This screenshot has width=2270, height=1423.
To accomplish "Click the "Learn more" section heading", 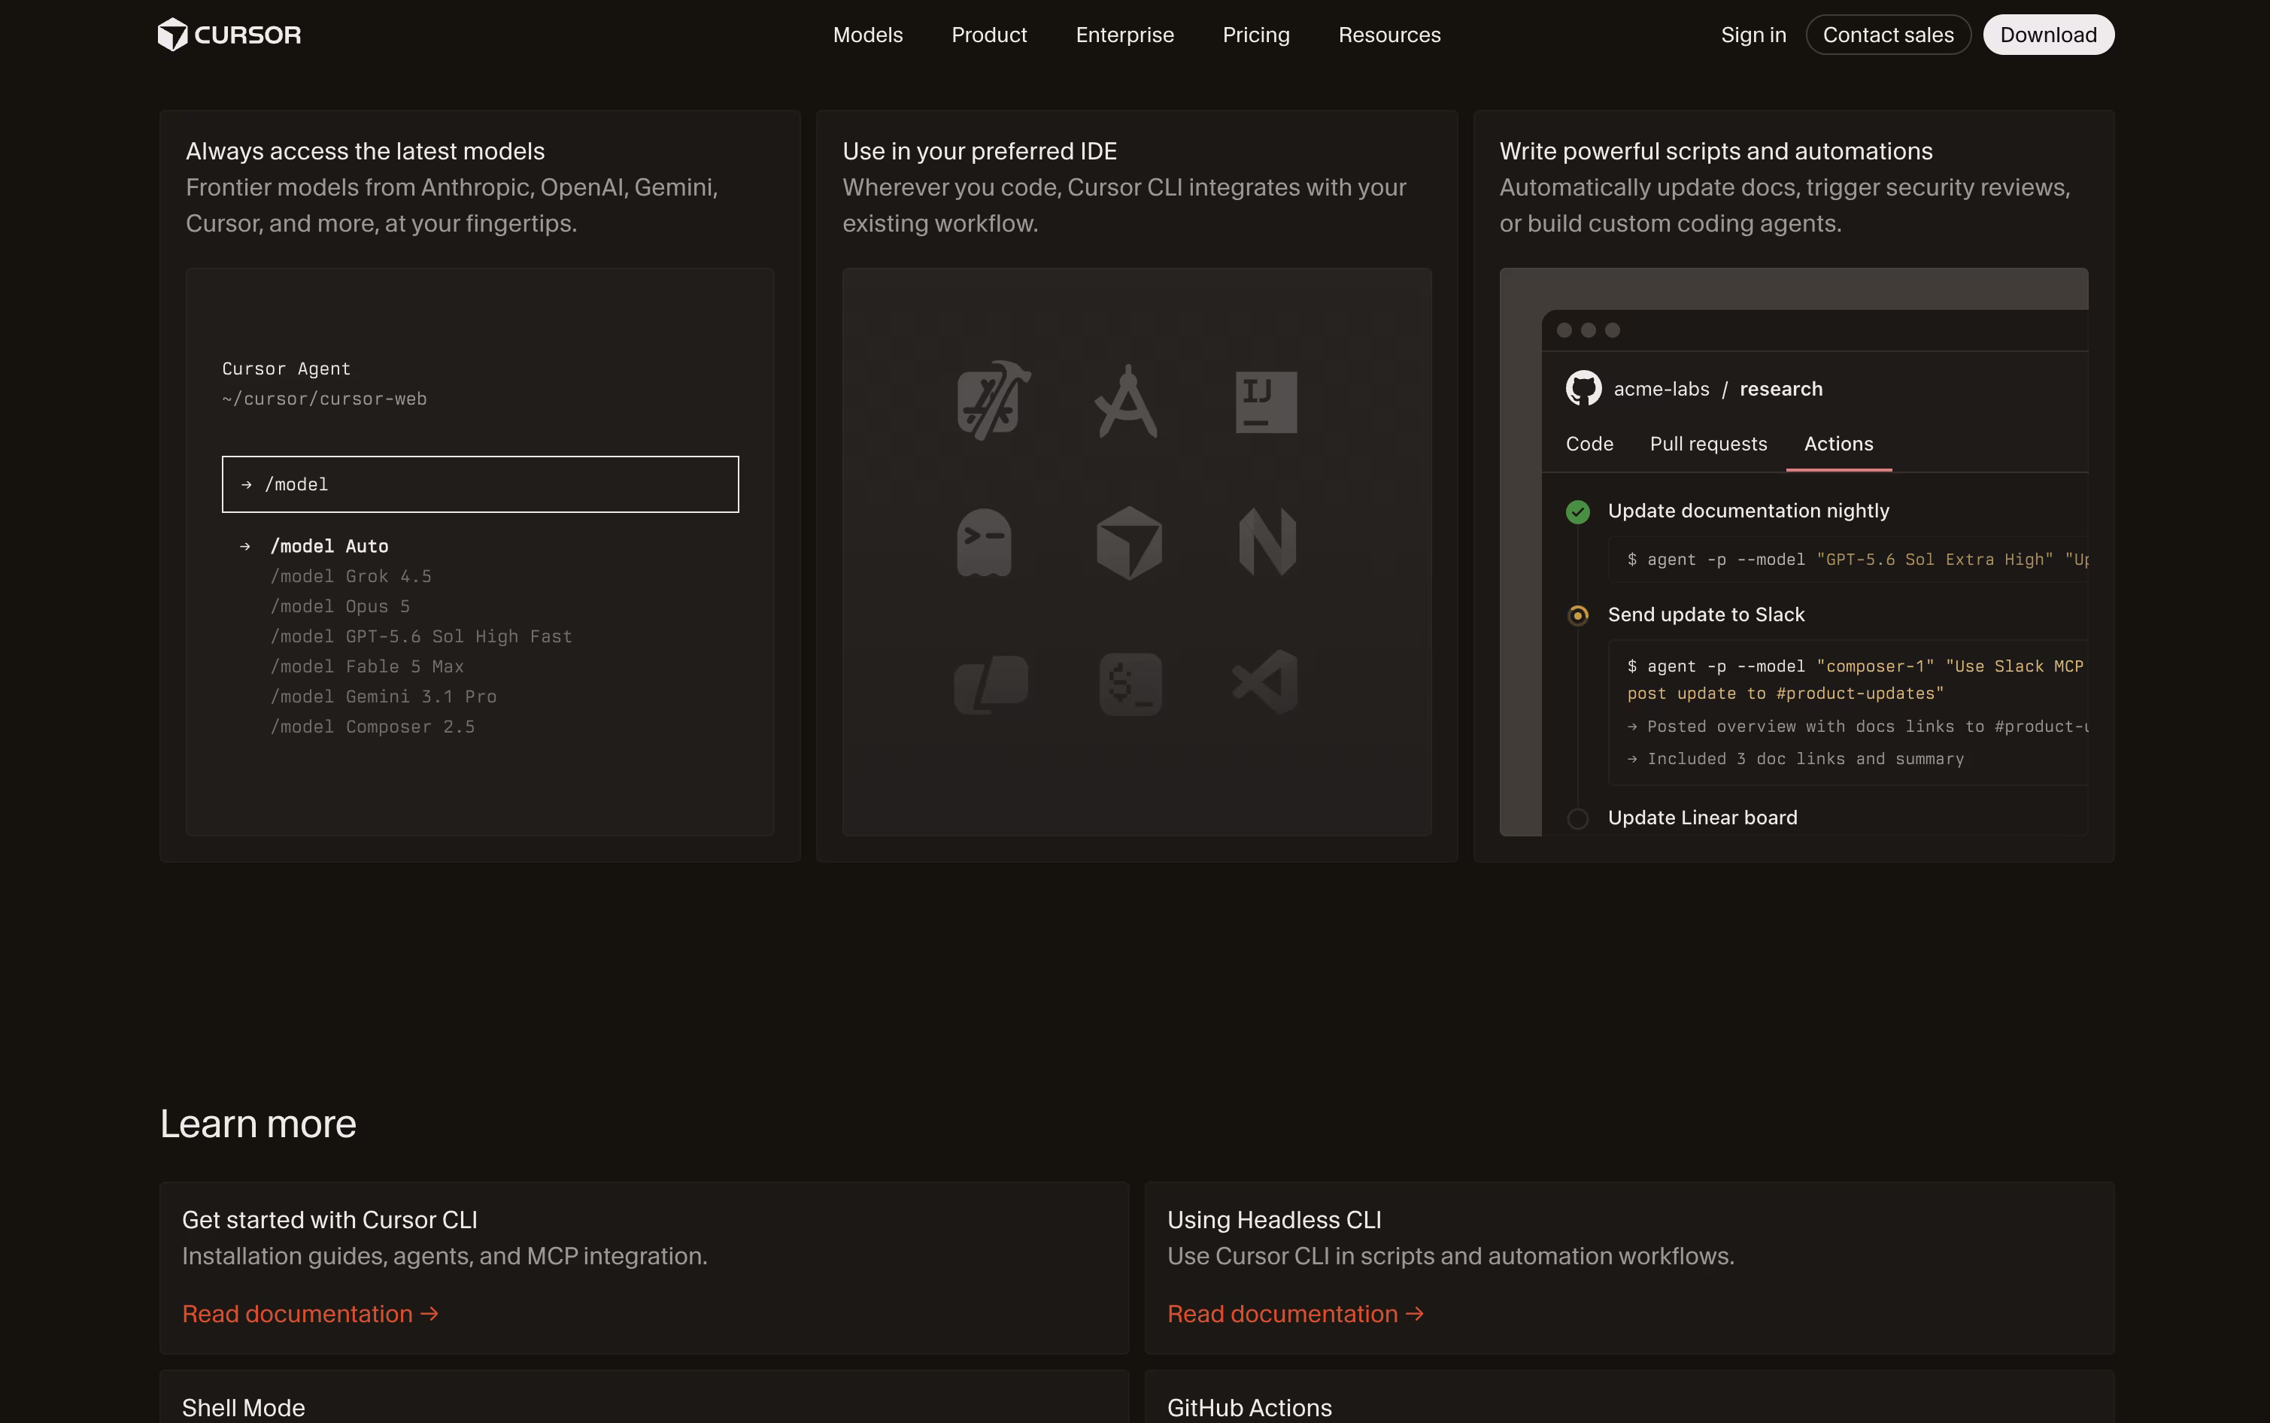I will (x=258, y=1124).
